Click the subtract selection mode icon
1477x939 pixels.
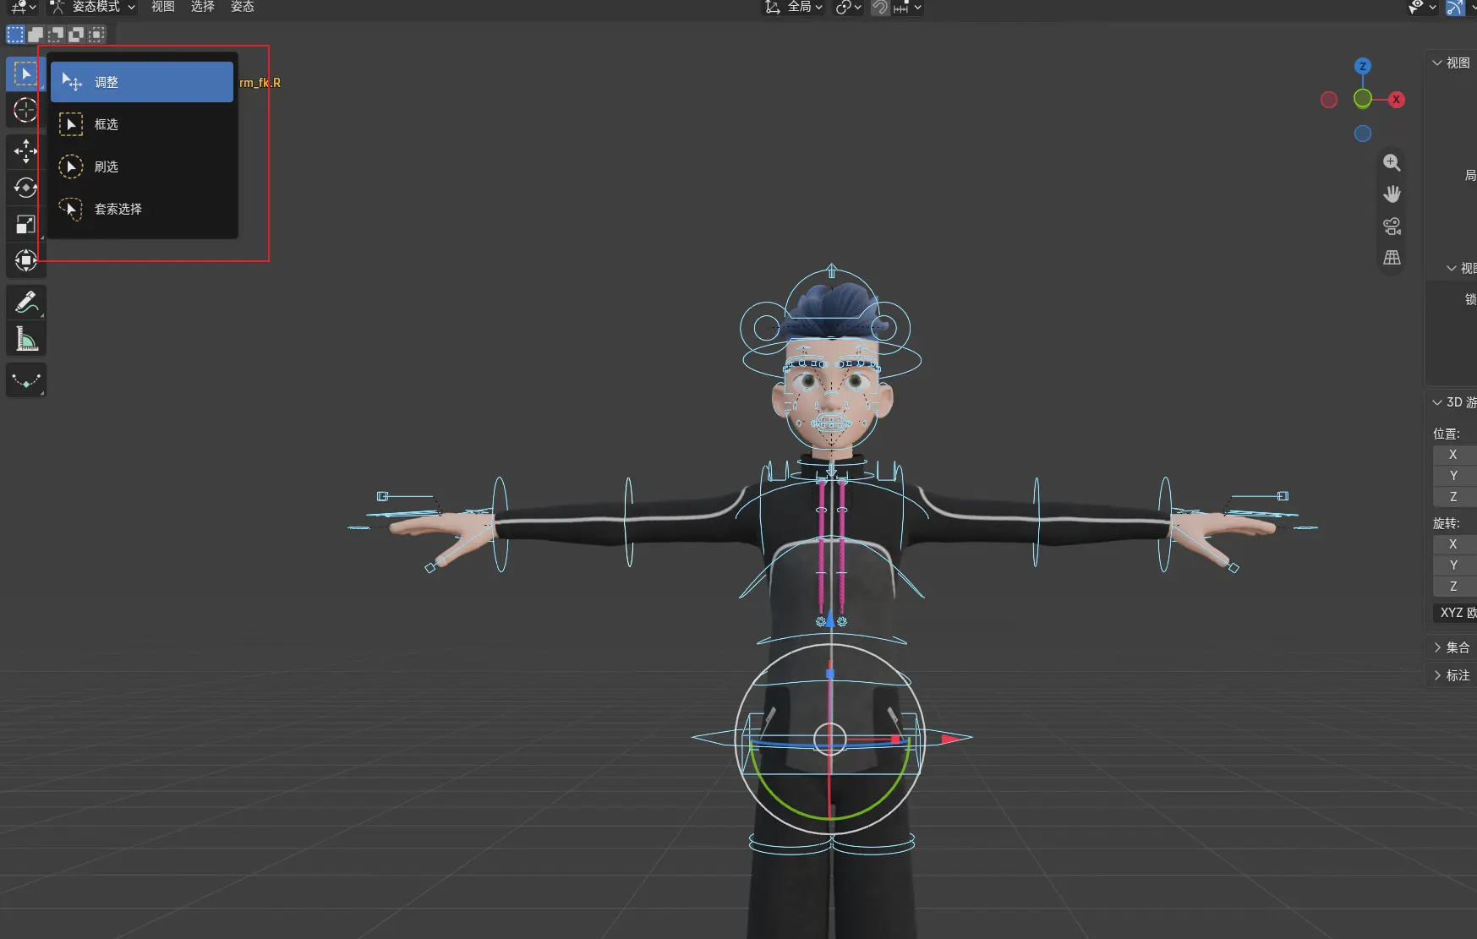tap(57, 35)
